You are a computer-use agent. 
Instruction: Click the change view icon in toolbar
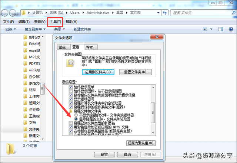click(205, 29)
